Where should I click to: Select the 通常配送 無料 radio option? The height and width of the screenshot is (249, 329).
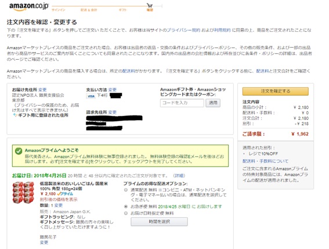126,190
